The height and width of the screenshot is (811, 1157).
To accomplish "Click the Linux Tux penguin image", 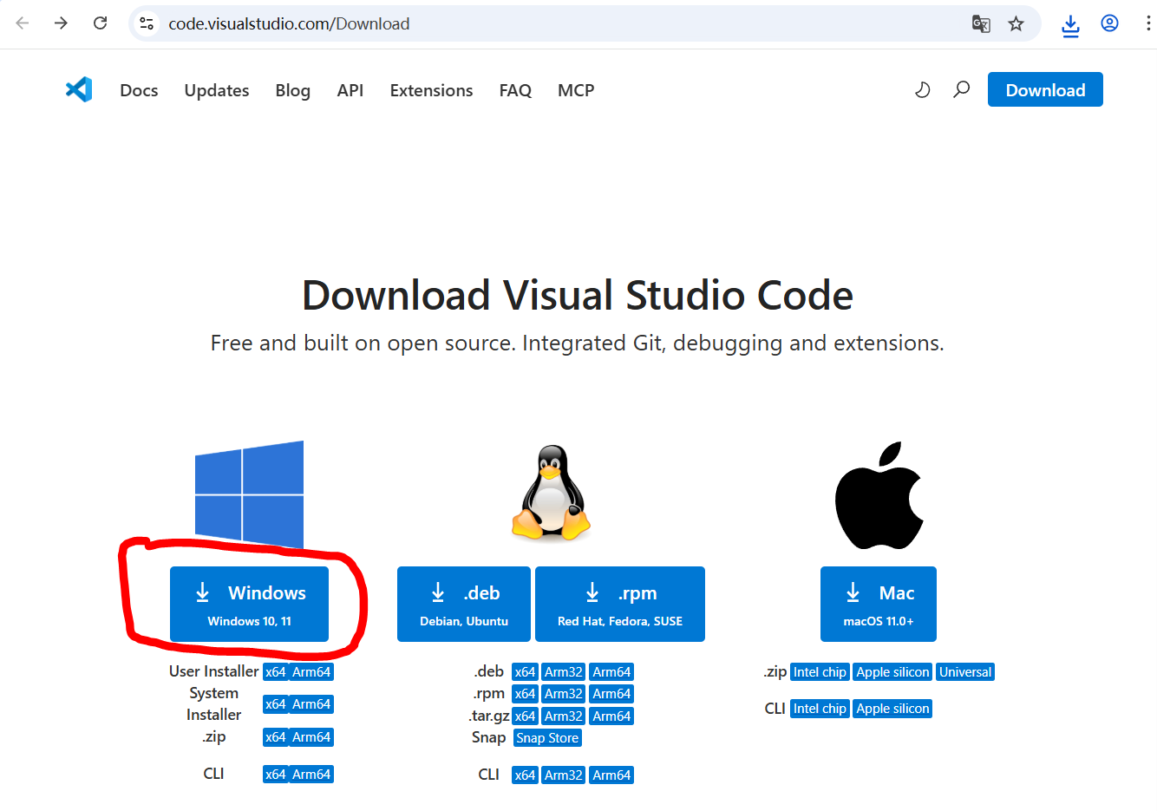I will coord(551,494).
